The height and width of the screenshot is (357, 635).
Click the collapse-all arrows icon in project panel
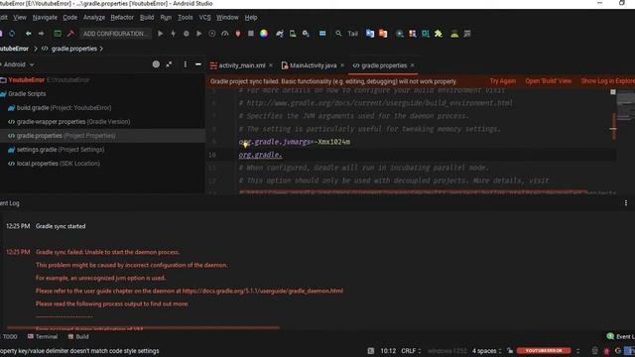(169, 64)
